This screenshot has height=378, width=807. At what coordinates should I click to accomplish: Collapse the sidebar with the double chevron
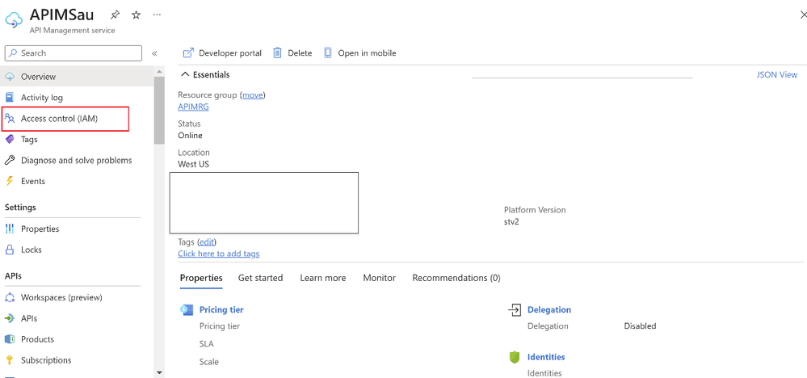pos(153,53)
